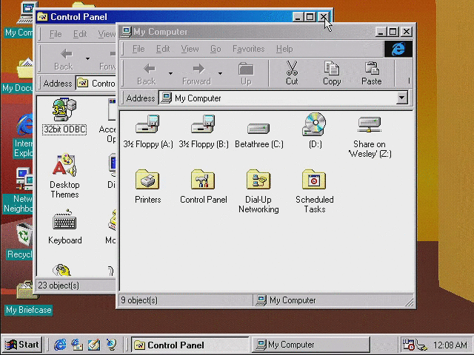The height and width of the screenshot is (355, 474).
Task: Click the Up toolbar button in My Computer
Action: click(x=246, y=73)
